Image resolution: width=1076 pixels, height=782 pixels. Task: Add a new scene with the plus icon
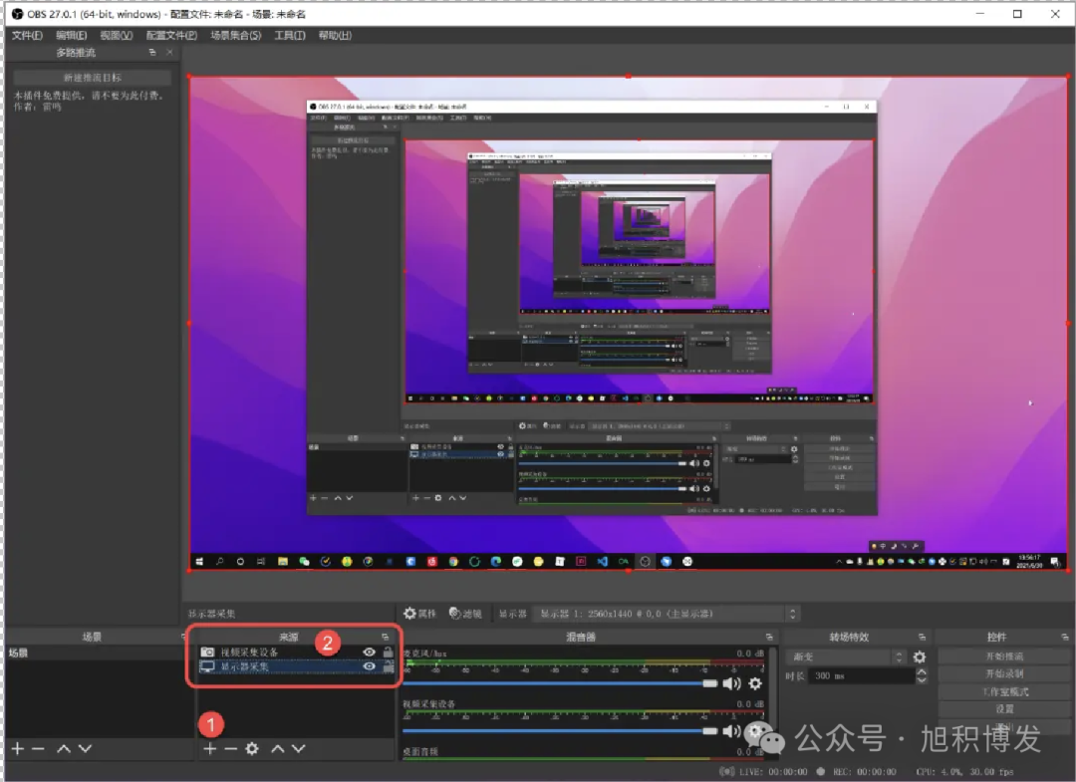point(18,749)
